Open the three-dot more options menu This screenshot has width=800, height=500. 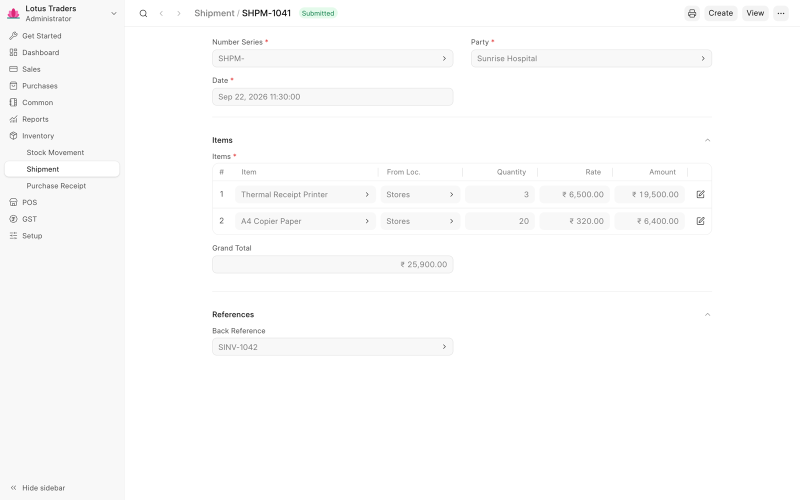coord(781,13)
